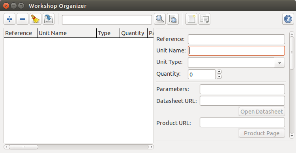296x153 pixels.
Task: Focus the toolbar search text box
Action: tap(107, 20)
